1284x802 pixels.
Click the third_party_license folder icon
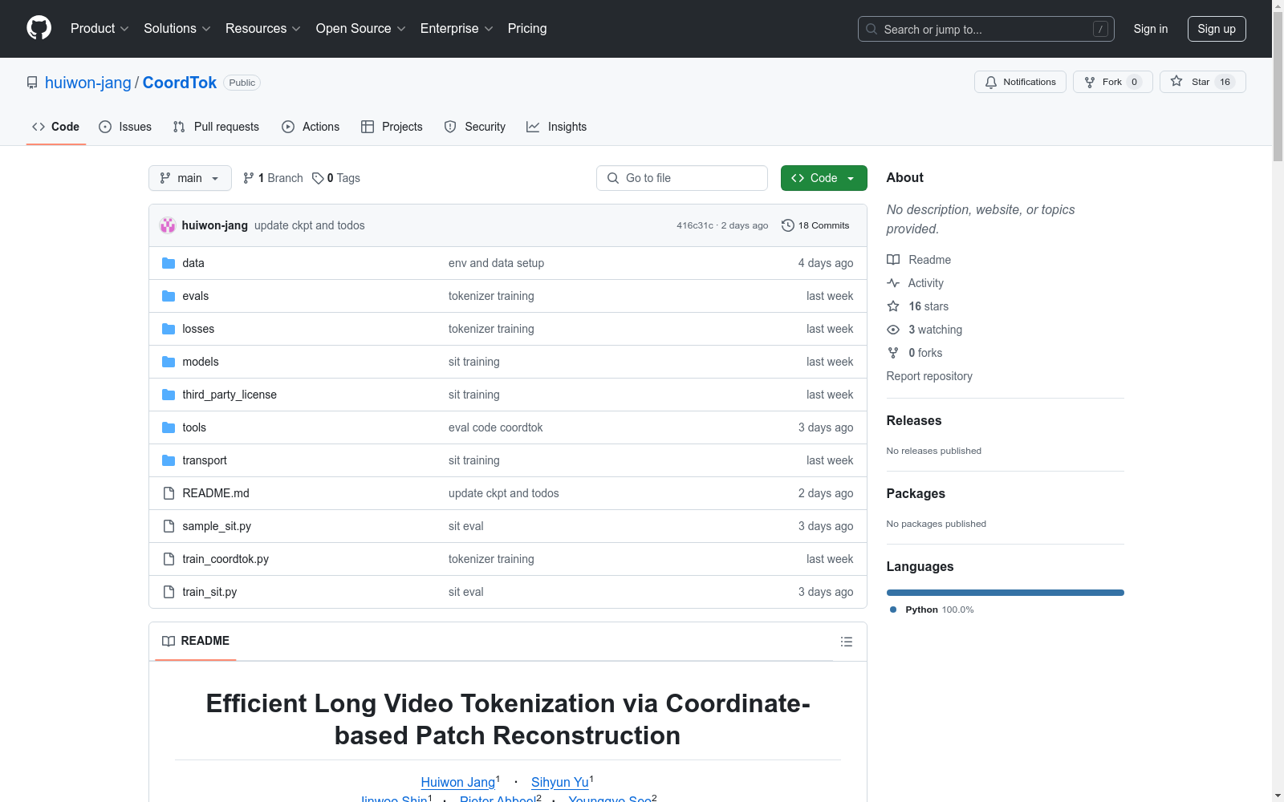point(169,395)
